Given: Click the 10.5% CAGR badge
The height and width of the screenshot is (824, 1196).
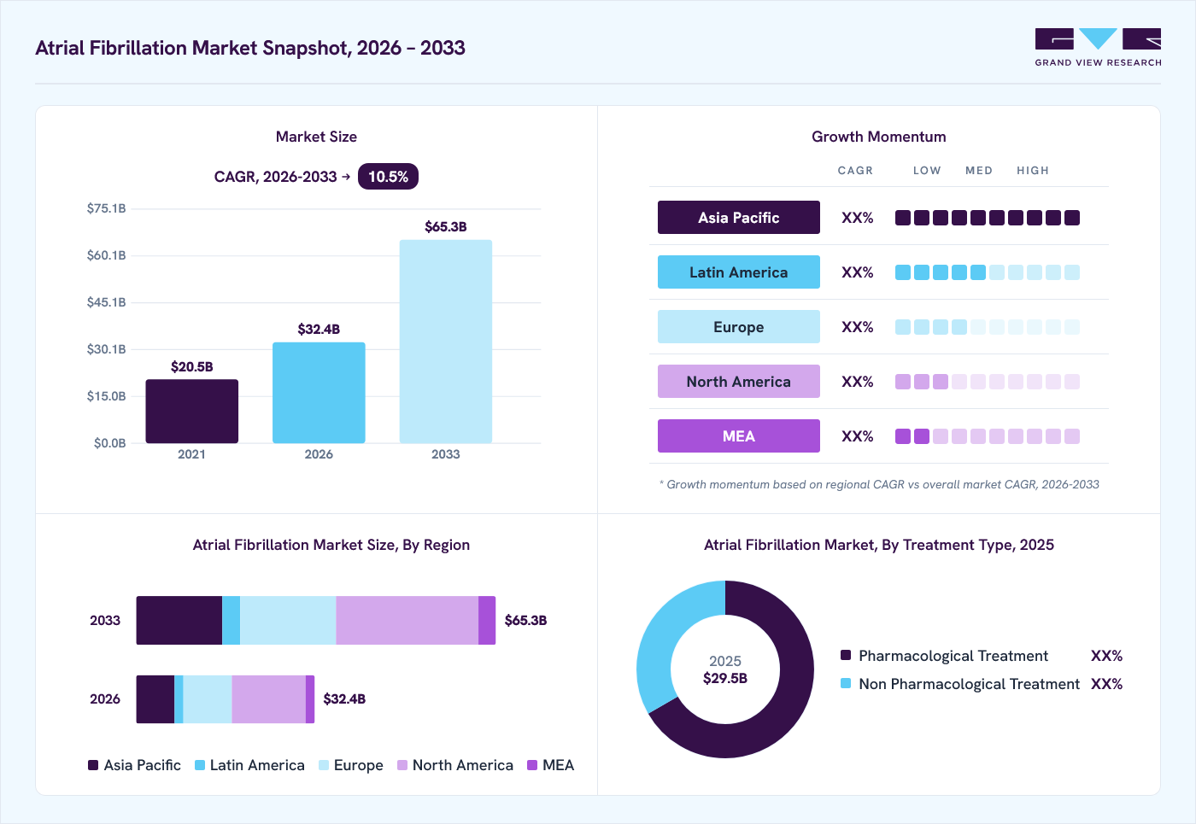Looking at the screenshot, I should pyautogui.click(x=388, y=177).
